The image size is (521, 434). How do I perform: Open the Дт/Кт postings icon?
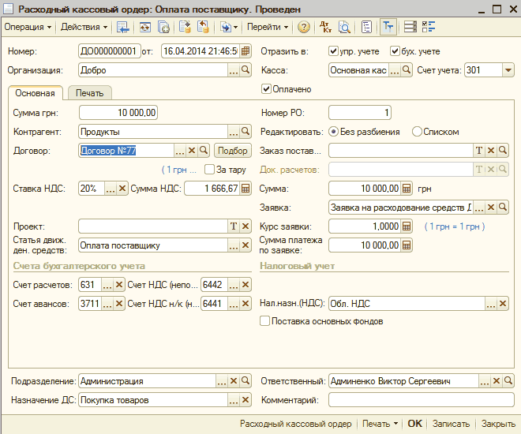pos(326,27)
